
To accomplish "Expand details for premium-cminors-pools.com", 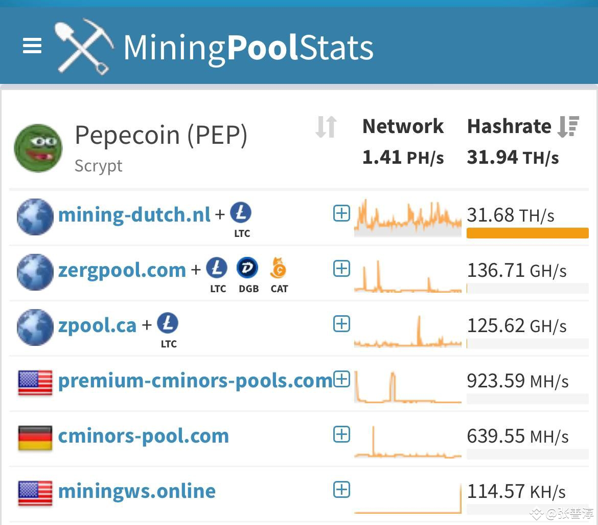I will 341,379.
